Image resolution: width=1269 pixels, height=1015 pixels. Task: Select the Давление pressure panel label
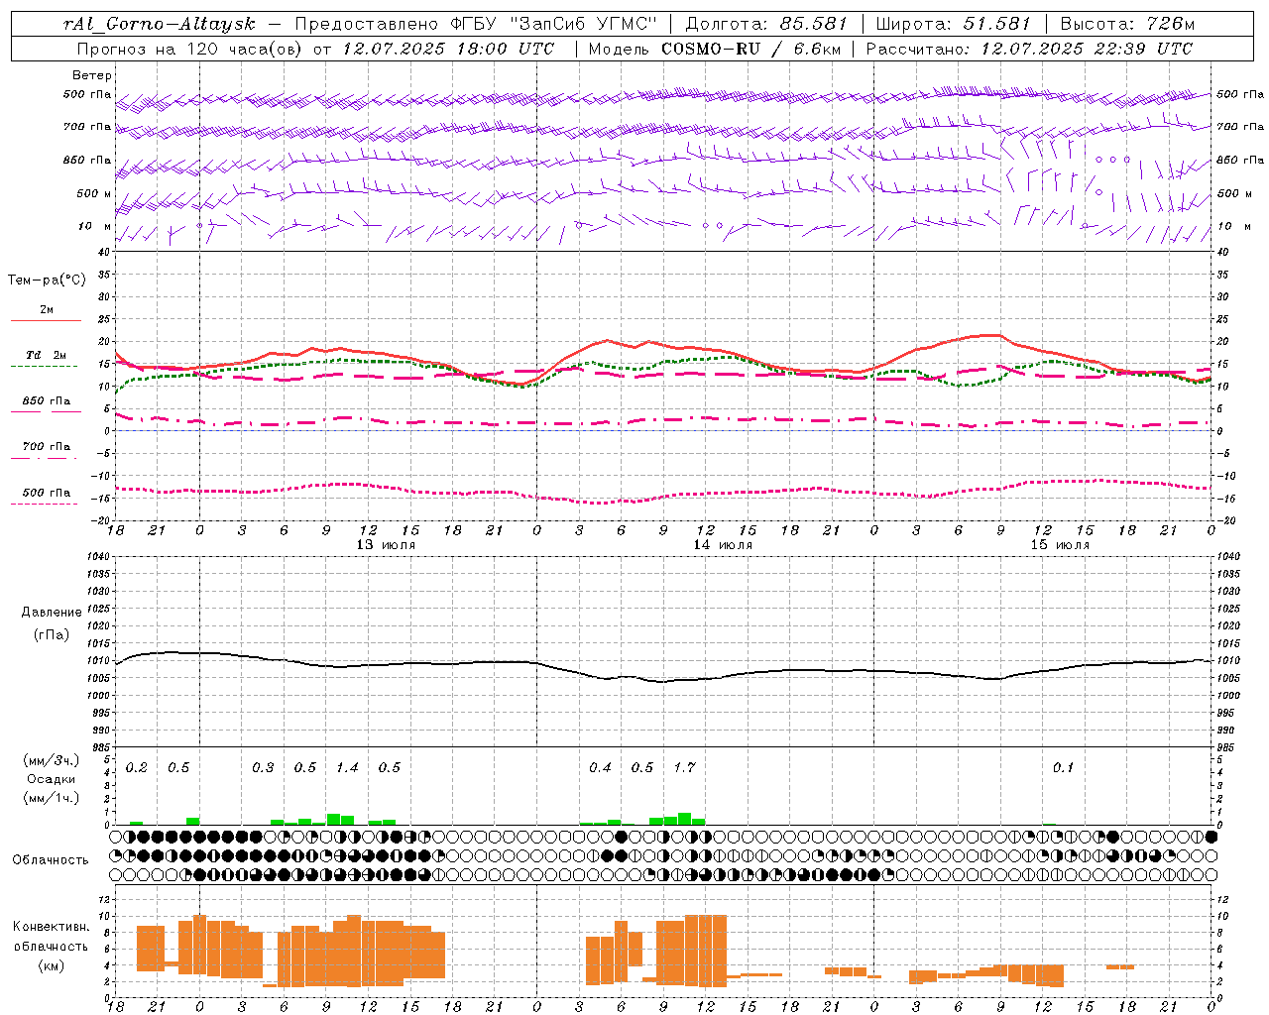pyautogui.click(x=51, y=613)
